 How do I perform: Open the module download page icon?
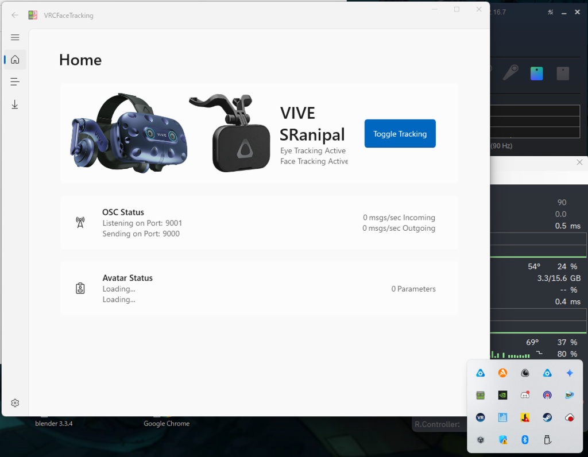click(x=15, y=104)
